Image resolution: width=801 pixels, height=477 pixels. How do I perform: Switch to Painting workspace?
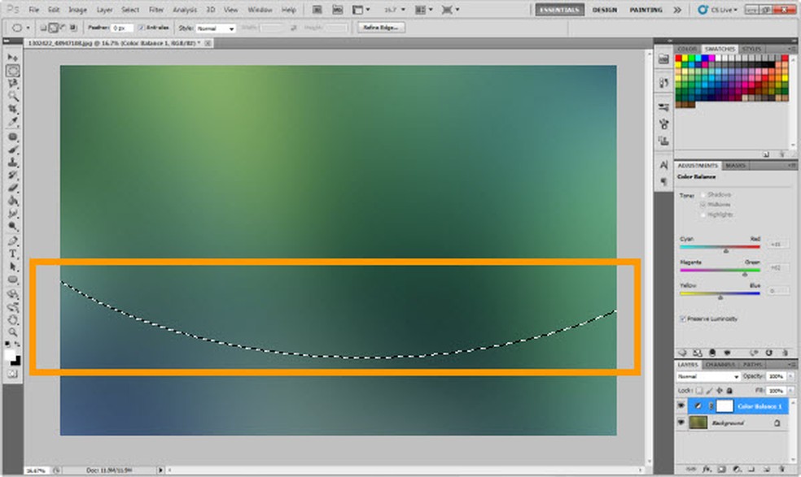(x=646, y=10)
